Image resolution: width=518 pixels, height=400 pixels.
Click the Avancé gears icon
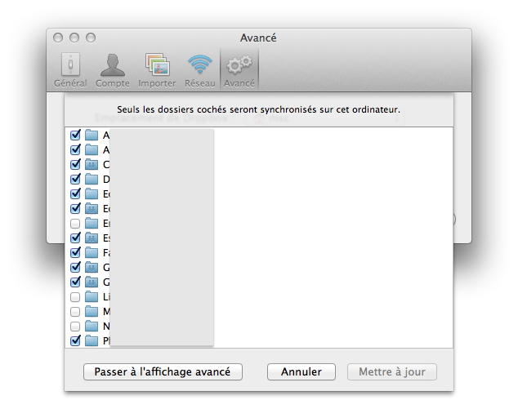[x=239, y=65]
